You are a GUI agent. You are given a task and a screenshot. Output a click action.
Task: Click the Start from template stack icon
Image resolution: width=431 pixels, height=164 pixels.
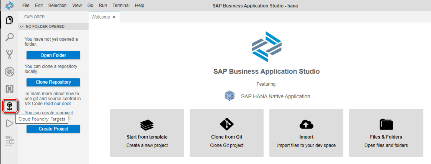147,125
